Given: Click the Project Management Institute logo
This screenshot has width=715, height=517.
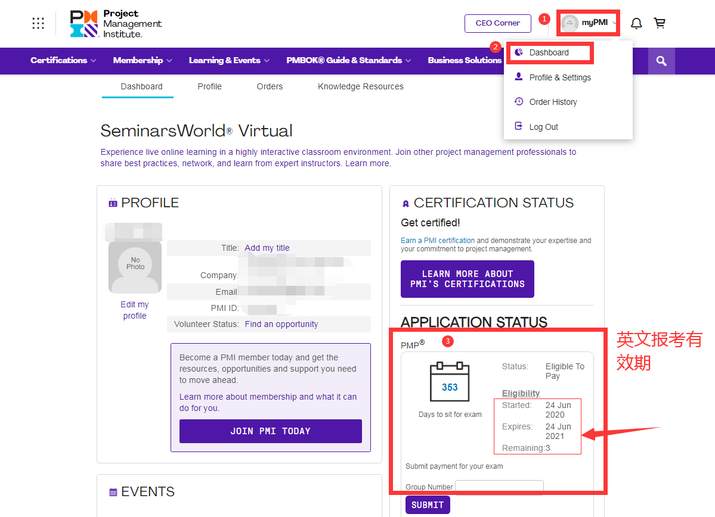Looking at the screenshot, I should click(116, 23).
